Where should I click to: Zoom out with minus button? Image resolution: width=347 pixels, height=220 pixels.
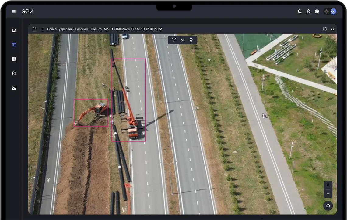click(328, 194)
